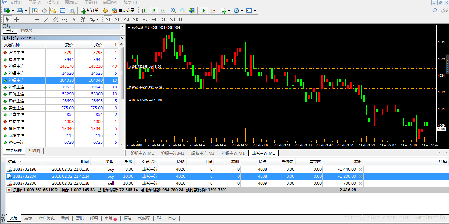The image size is (449, 224).
Task: Click the chart templates icon
Action: pos(249,11)
